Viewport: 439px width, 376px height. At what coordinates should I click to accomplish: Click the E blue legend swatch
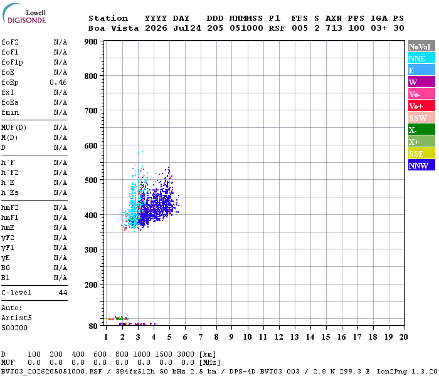[421, 70]
